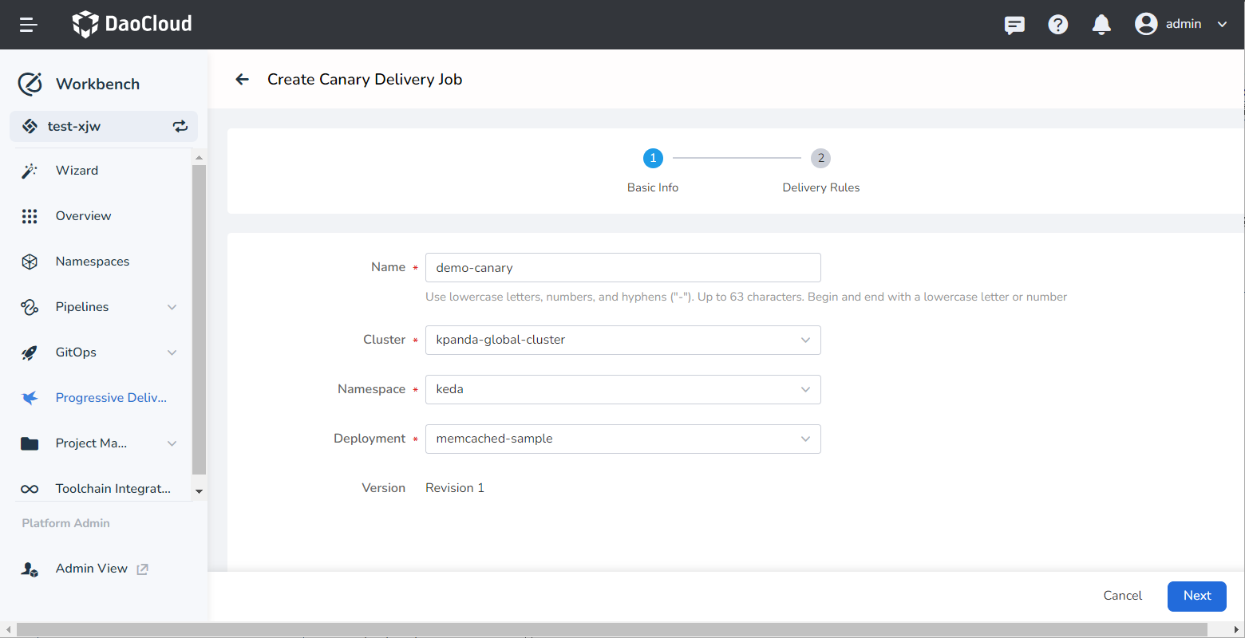Image resolution: width=1245 pixels, height=638 pixels.
Task: Switch to the Delivery Rules step
Action: pos(820,158)
